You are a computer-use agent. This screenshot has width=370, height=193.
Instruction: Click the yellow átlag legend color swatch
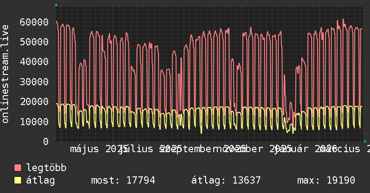click(x=18, y=180)
